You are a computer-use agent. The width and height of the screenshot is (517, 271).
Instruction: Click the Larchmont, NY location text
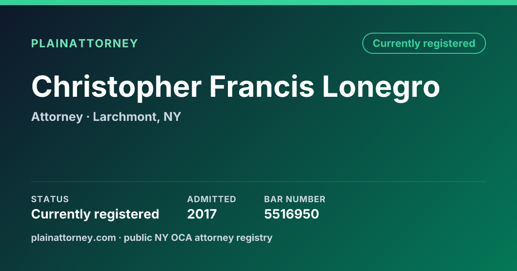[137, 117]
